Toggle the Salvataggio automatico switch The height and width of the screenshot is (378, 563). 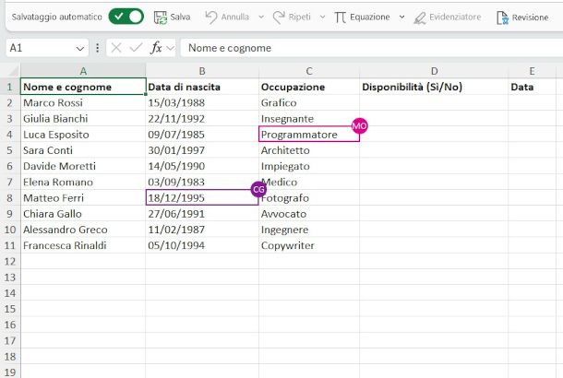click(126, 17)
